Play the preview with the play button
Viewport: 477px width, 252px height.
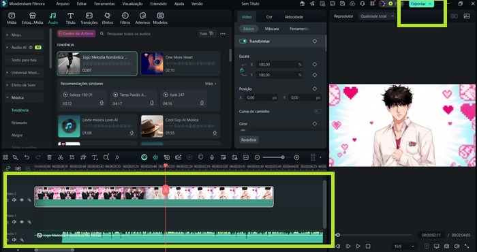pos(358,246)
